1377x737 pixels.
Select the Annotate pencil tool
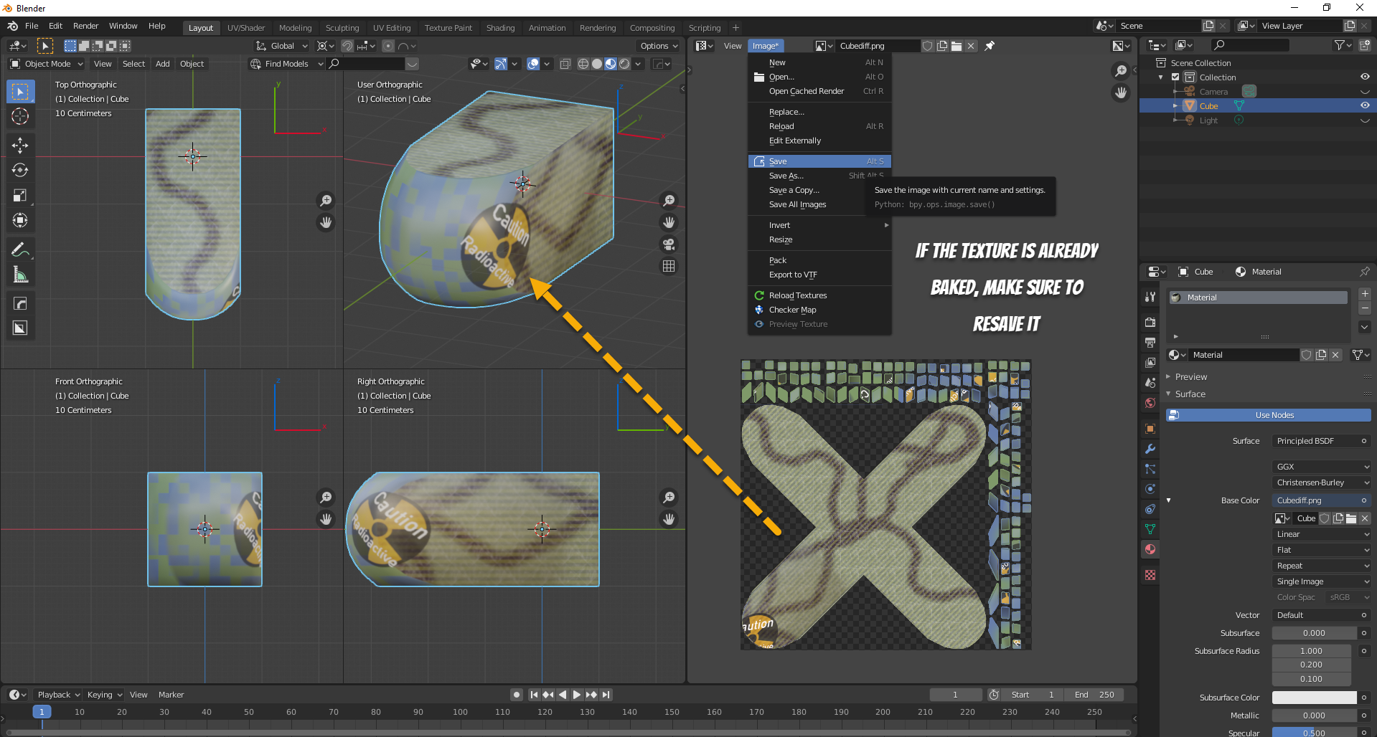20,249
